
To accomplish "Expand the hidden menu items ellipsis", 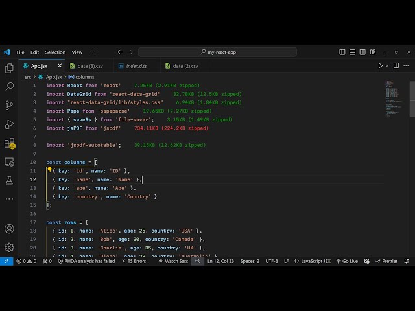I will (93, 52).
